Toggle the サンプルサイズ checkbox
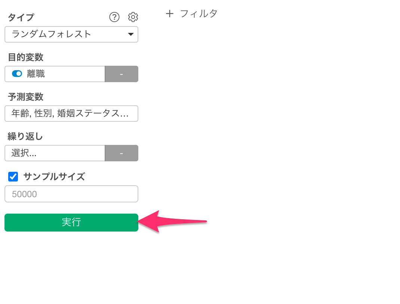400x304 pixels. [13, 176]
